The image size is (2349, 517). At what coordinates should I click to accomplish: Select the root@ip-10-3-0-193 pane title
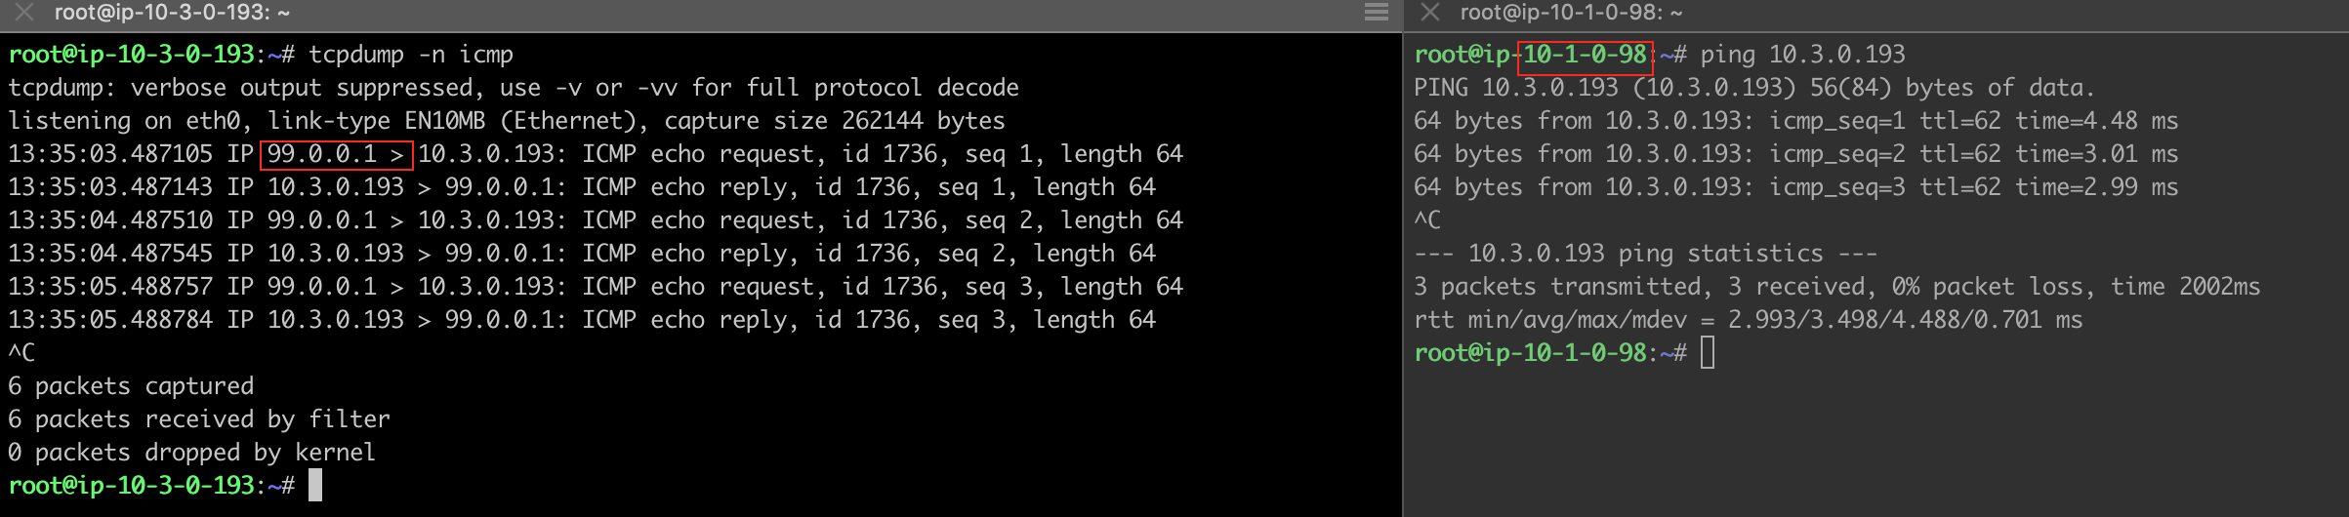click(172, 13)
